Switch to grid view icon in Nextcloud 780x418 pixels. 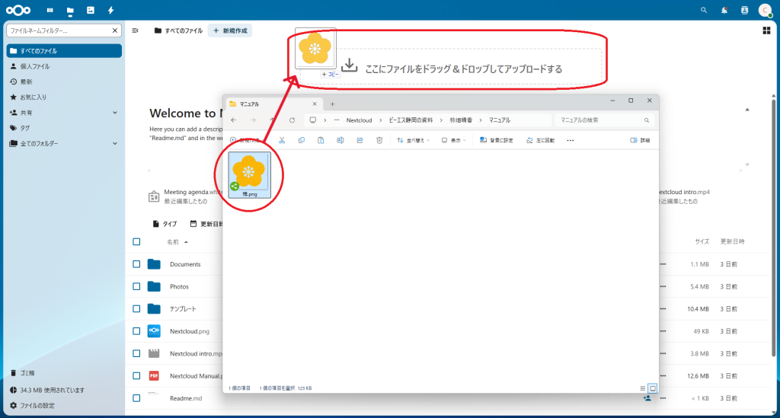(766, 30)
